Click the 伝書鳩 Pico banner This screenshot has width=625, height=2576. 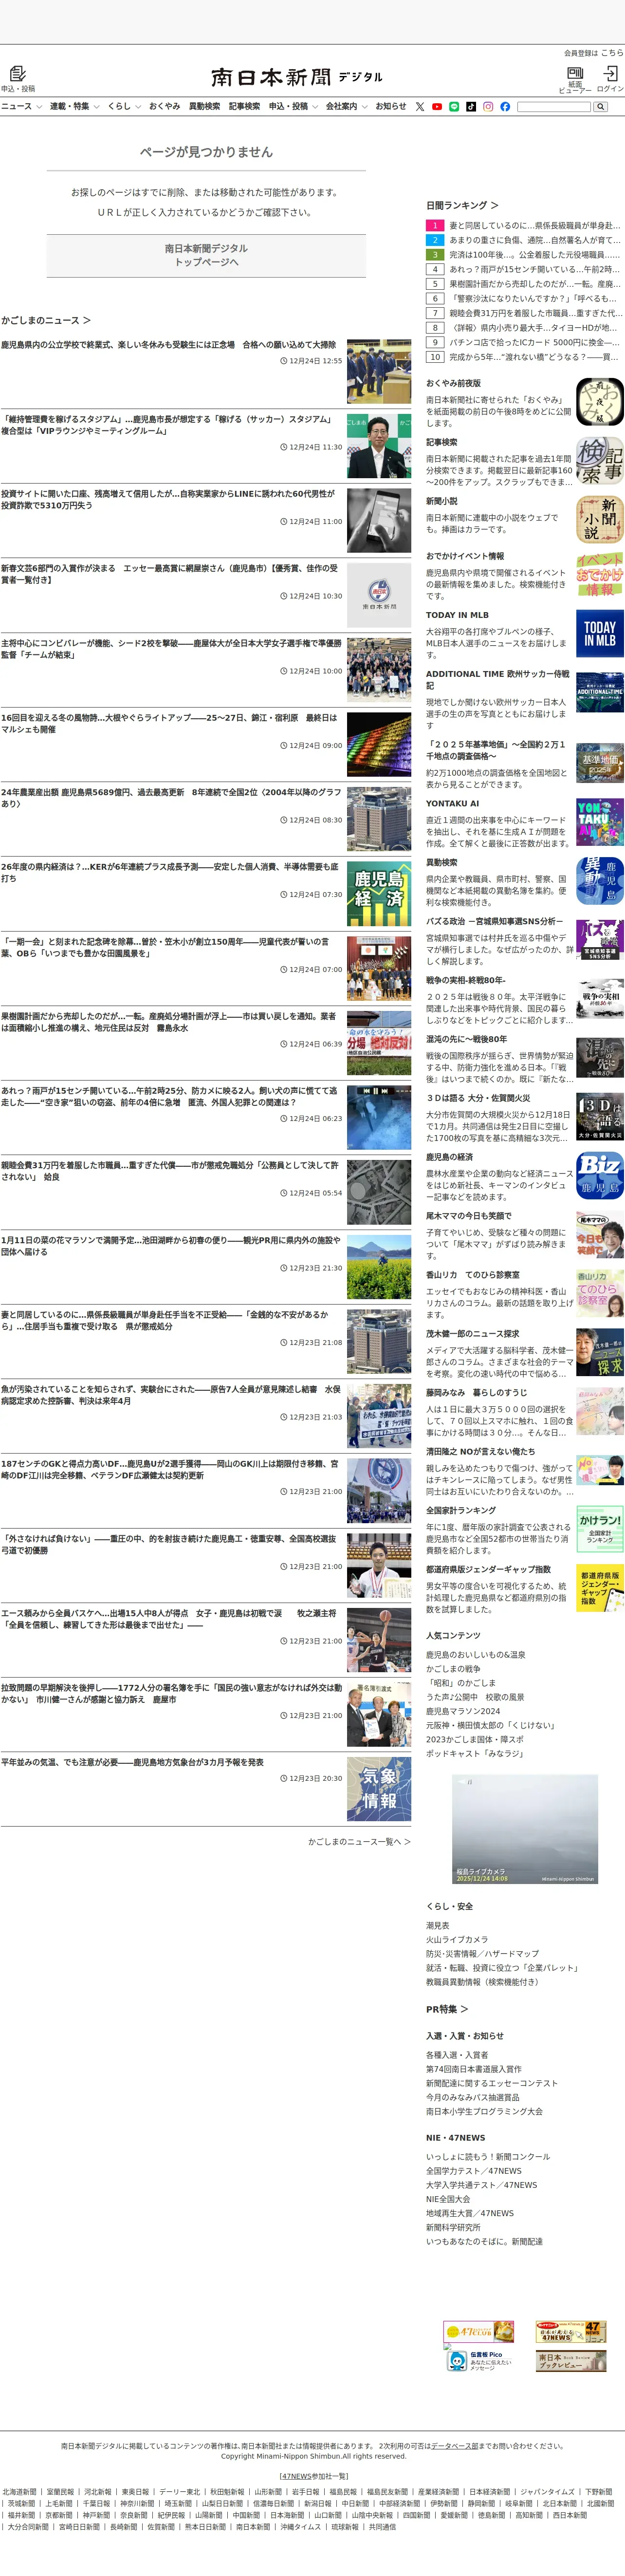click(479, 2361)
